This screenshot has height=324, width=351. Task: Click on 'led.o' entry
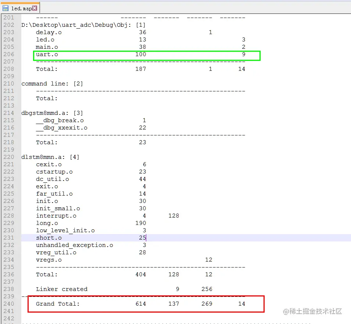point(45,40)
